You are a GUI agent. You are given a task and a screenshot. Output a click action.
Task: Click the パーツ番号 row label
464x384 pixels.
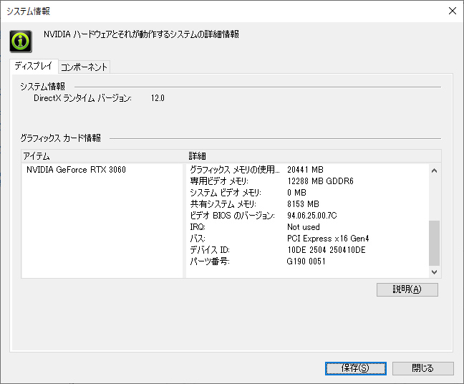pyautogui.click(x=210, y=261)
